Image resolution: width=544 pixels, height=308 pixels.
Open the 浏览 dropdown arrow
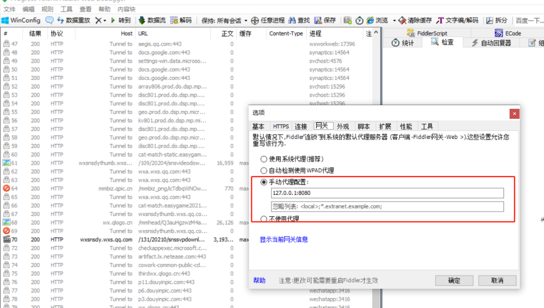click(x=394, y=21)
